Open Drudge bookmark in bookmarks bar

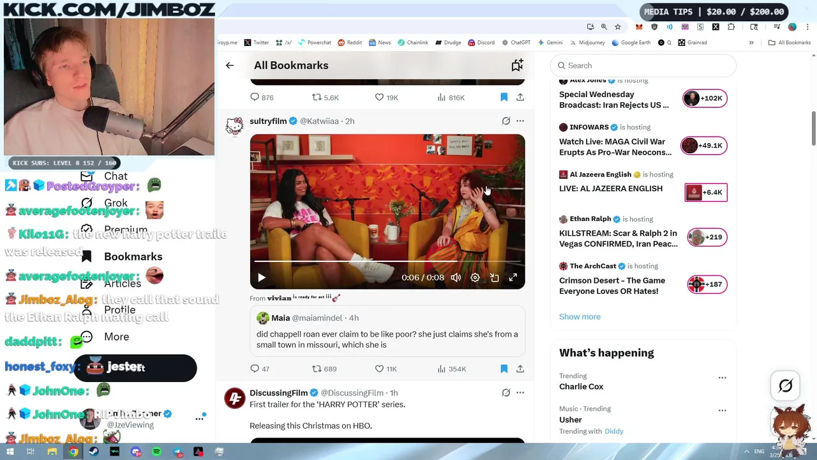[448, 43]
